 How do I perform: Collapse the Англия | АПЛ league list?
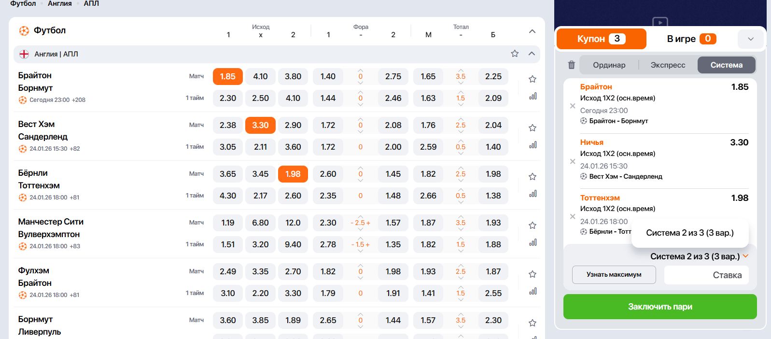pos(532,54)
